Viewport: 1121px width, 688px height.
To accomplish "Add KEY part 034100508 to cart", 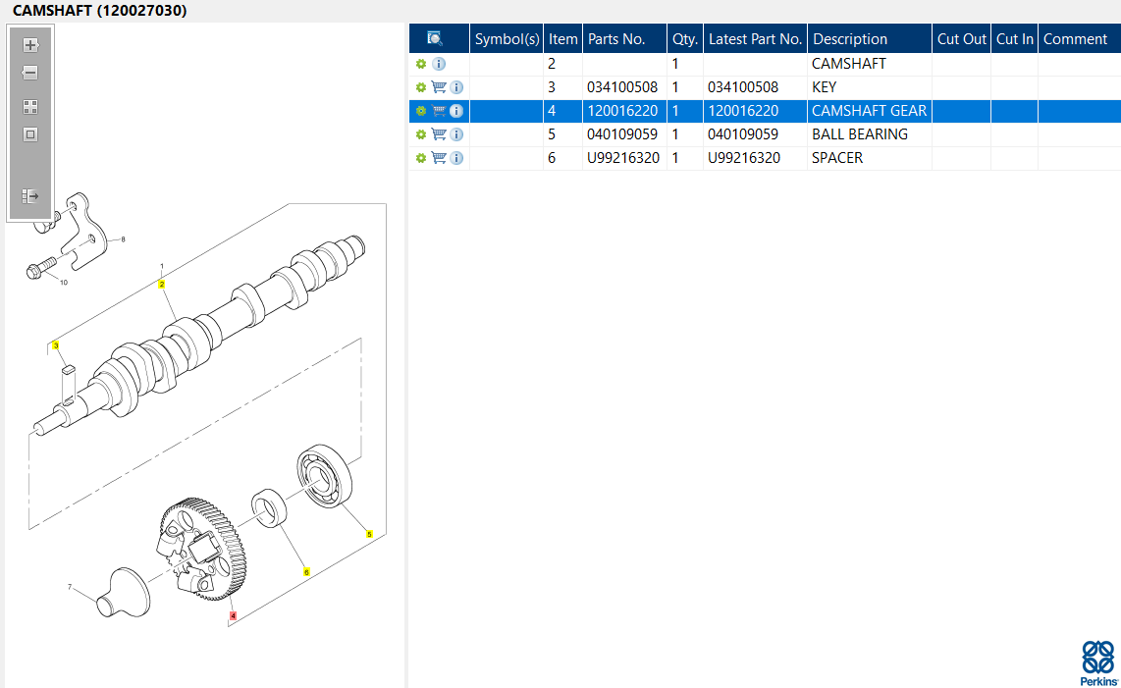I will [439, 87].
